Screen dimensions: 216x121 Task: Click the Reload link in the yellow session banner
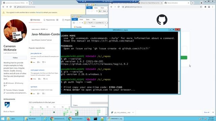pos(38,12)
